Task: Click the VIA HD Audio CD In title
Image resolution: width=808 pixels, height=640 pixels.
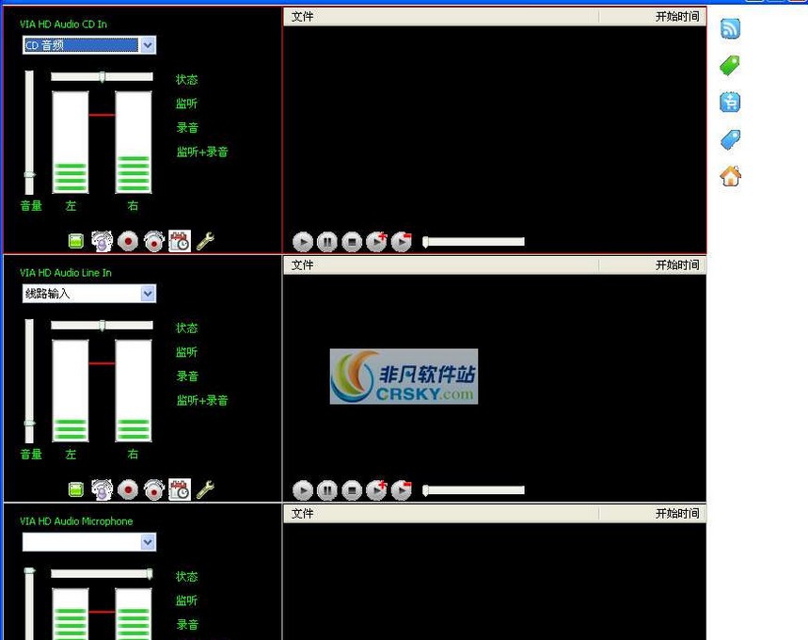Action: point(63,24)
